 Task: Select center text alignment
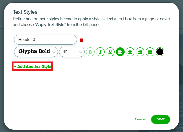(130, 52)
